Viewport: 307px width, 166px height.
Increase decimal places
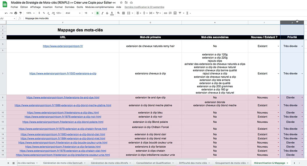click(53, 13)
